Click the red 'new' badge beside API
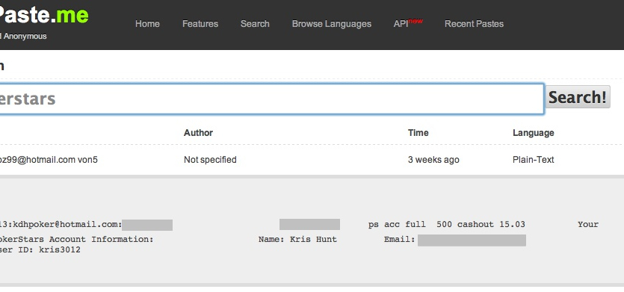Viewport: 624px width, 292px height. pyautogui.click(x=416, y=21)
